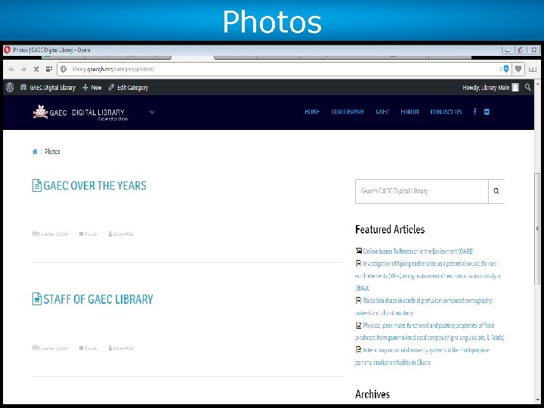Open the GAEC OVER THE YEARS post
This screenshot has width=544, height=408.
[94, 186]
